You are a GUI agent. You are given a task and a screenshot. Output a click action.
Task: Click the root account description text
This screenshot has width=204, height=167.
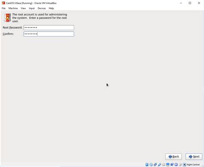pyautogui.click(x=40, y=18)
